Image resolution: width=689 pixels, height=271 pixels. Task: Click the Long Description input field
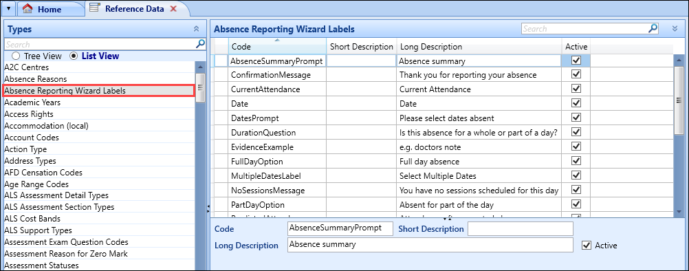(430, 245)
